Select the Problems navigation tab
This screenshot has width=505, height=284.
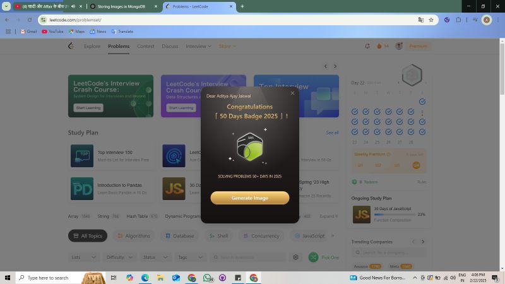119,46
